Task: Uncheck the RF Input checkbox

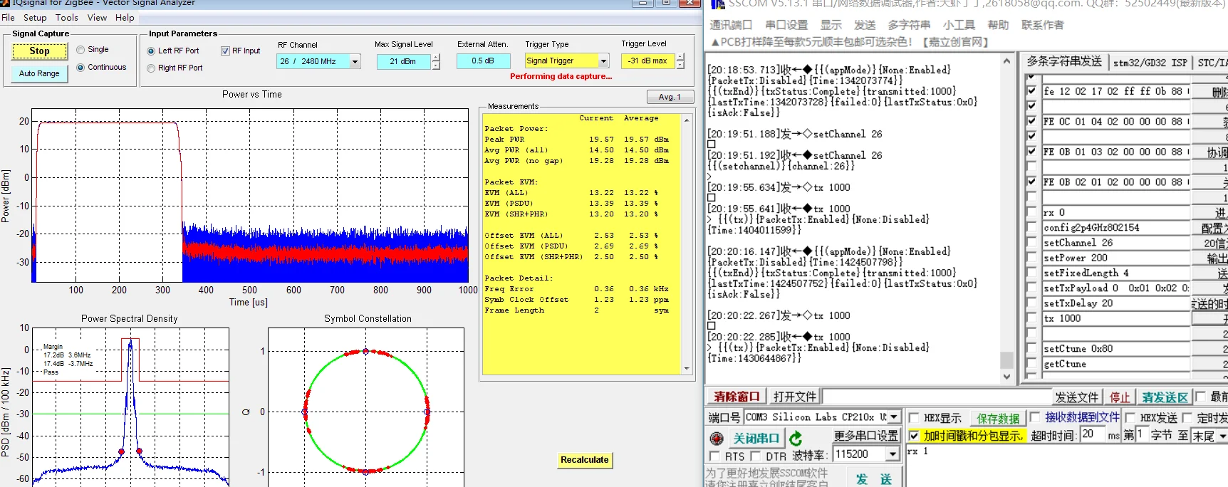Action: (x=225, y=51)
